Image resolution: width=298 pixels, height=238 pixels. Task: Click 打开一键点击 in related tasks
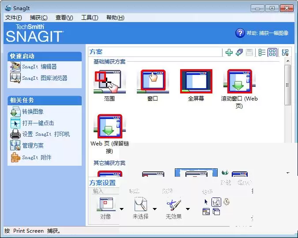coord(32,123)
